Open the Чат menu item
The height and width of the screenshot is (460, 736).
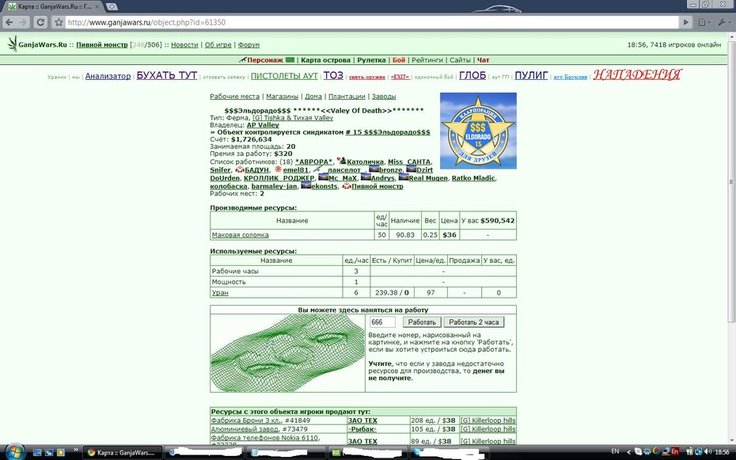coord(483,60)
